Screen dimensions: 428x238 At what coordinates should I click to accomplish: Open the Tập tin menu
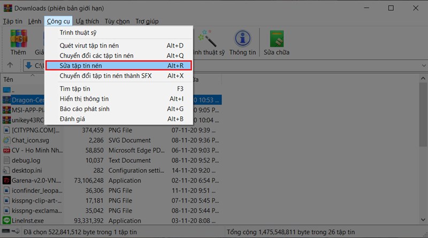12,21
